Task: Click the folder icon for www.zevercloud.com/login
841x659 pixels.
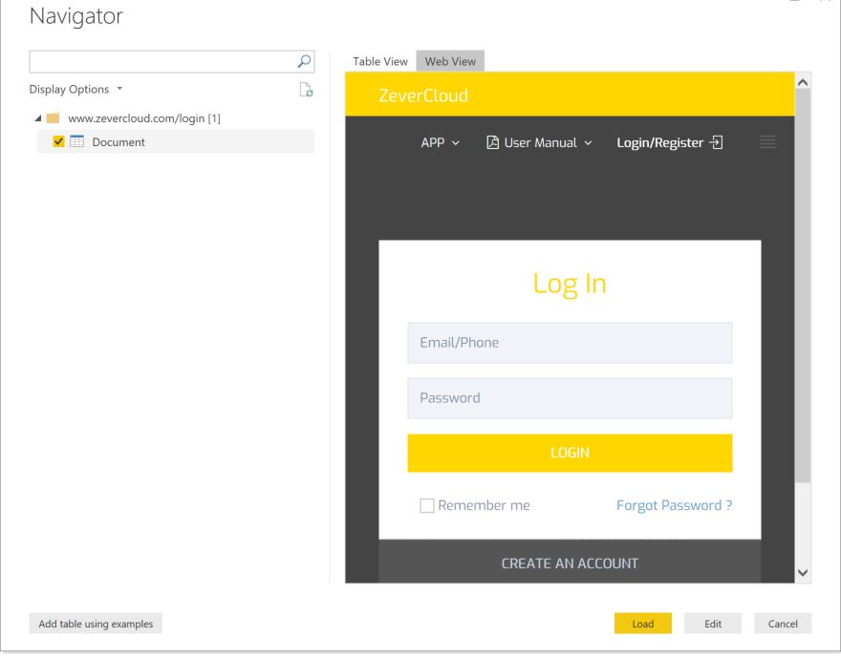Action: coord(53,118)
